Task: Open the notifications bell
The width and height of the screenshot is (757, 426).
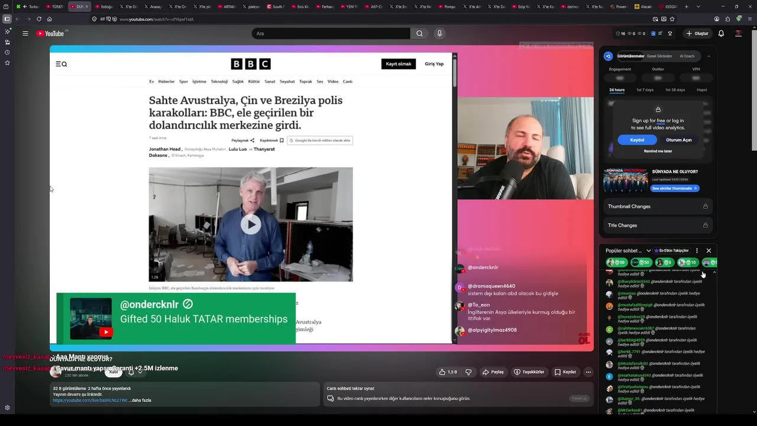Action: [x=721, y=34]
